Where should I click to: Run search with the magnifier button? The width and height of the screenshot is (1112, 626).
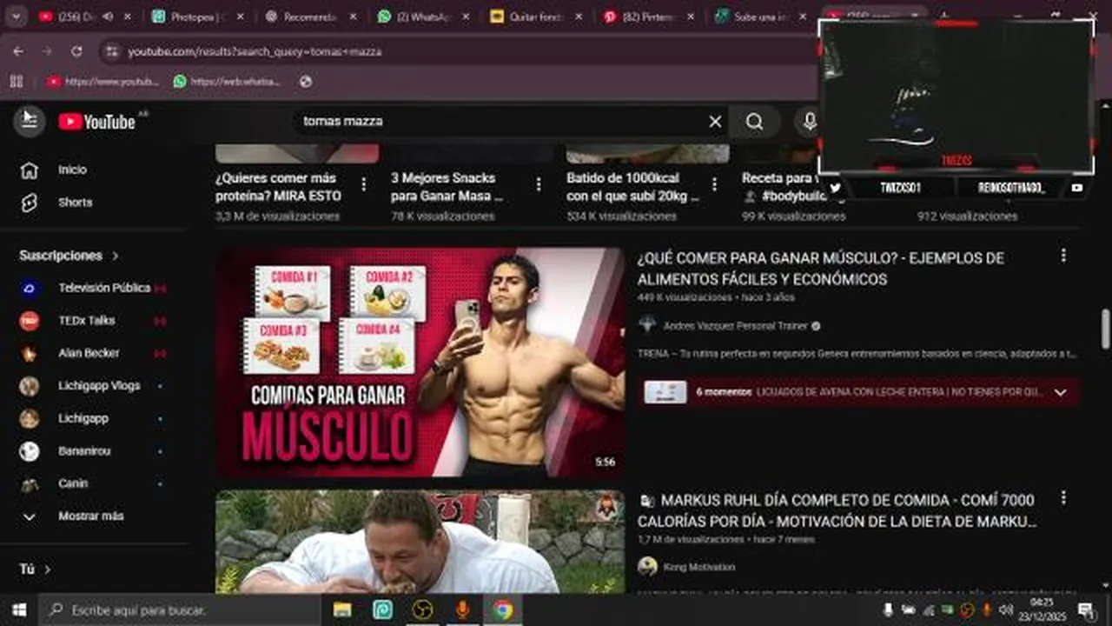click(754, 122)
